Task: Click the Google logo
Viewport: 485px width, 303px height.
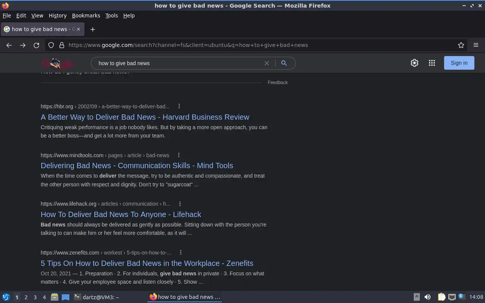Action: click(58, 63)
